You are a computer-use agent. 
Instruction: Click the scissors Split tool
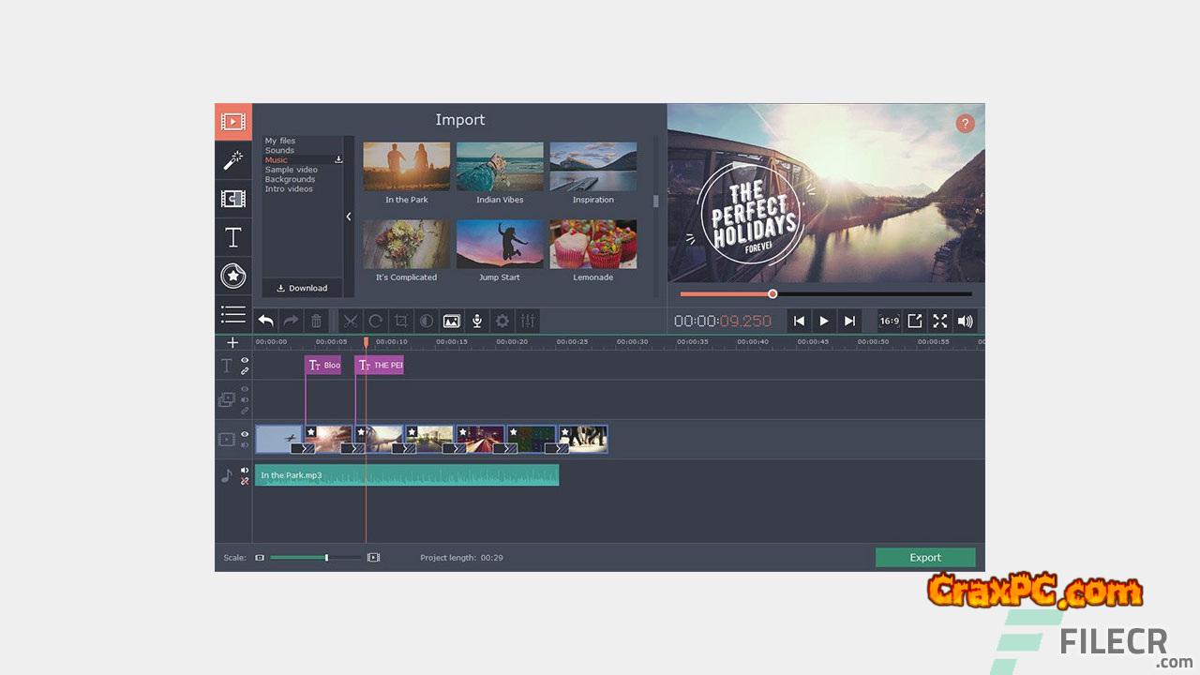[x=351, y=321]
